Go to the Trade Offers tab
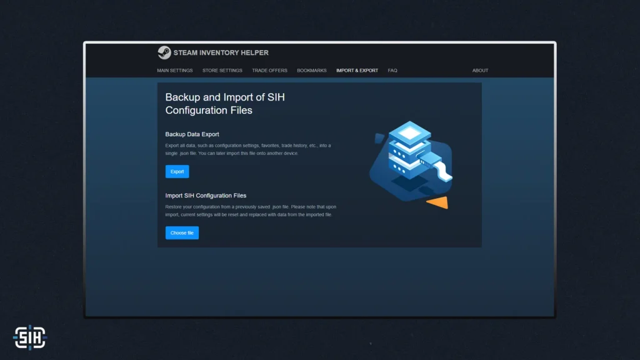The height and width of the screenshot is (360, 640). pyautogui.click(x=269, y=71)
